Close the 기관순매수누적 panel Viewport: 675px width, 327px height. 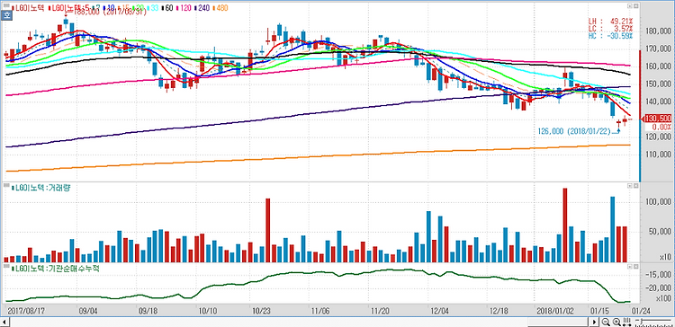pos(635,267)
